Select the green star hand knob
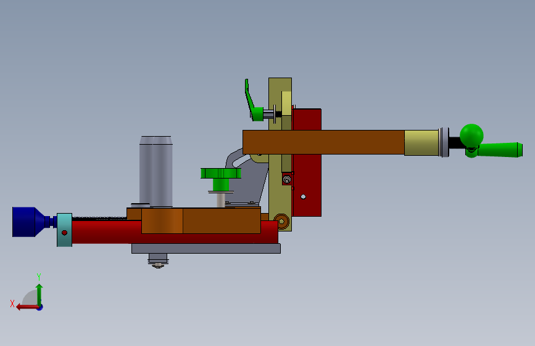The width and height of the screenshot is (535, 346). (221, 173)
